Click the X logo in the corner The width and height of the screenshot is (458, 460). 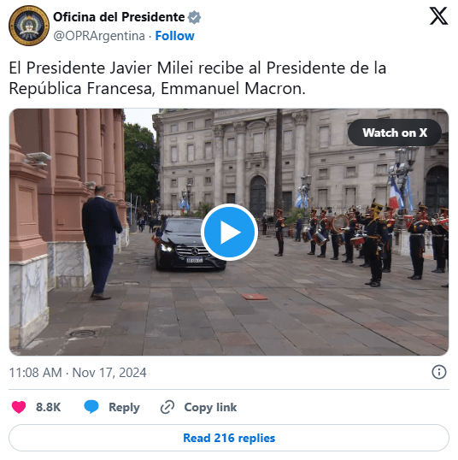[x=438, y=16]
